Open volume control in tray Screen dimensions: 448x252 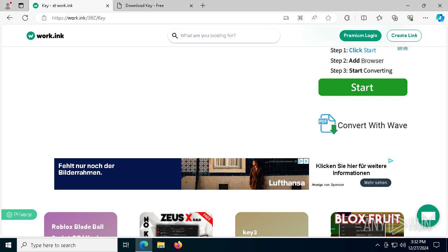[x=402, y=245]
